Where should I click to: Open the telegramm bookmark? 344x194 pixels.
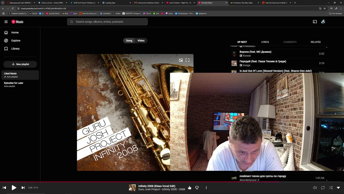pyautogui.click(x=201, y=13)
